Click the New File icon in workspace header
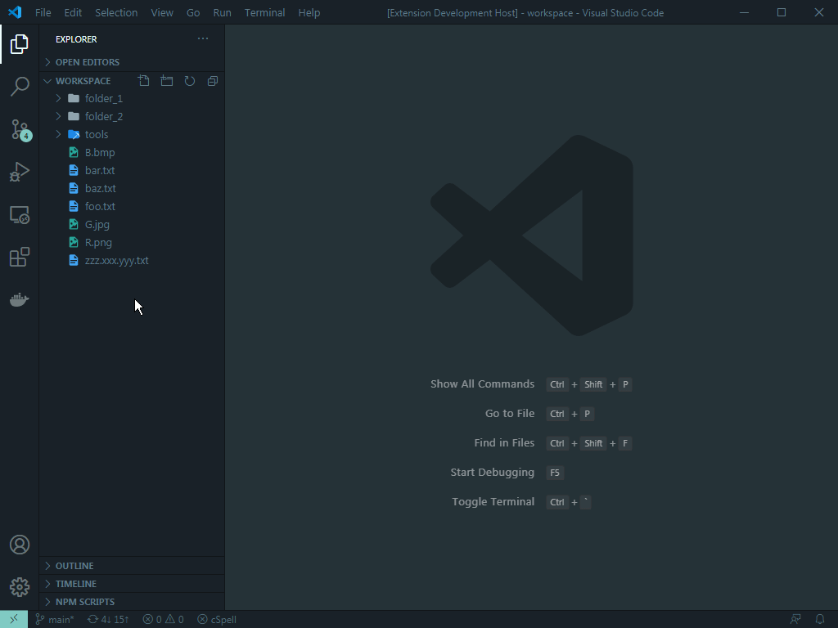838x628 pixels. click(x=144, y=81)
